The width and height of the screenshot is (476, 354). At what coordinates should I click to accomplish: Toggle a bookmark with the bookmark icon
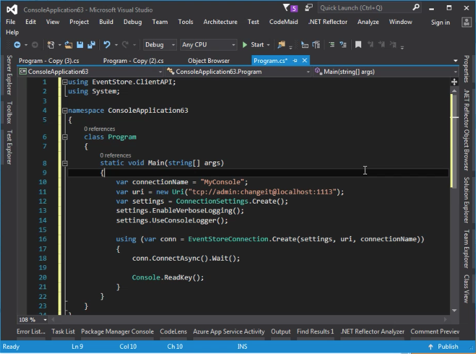coord(358,45)
